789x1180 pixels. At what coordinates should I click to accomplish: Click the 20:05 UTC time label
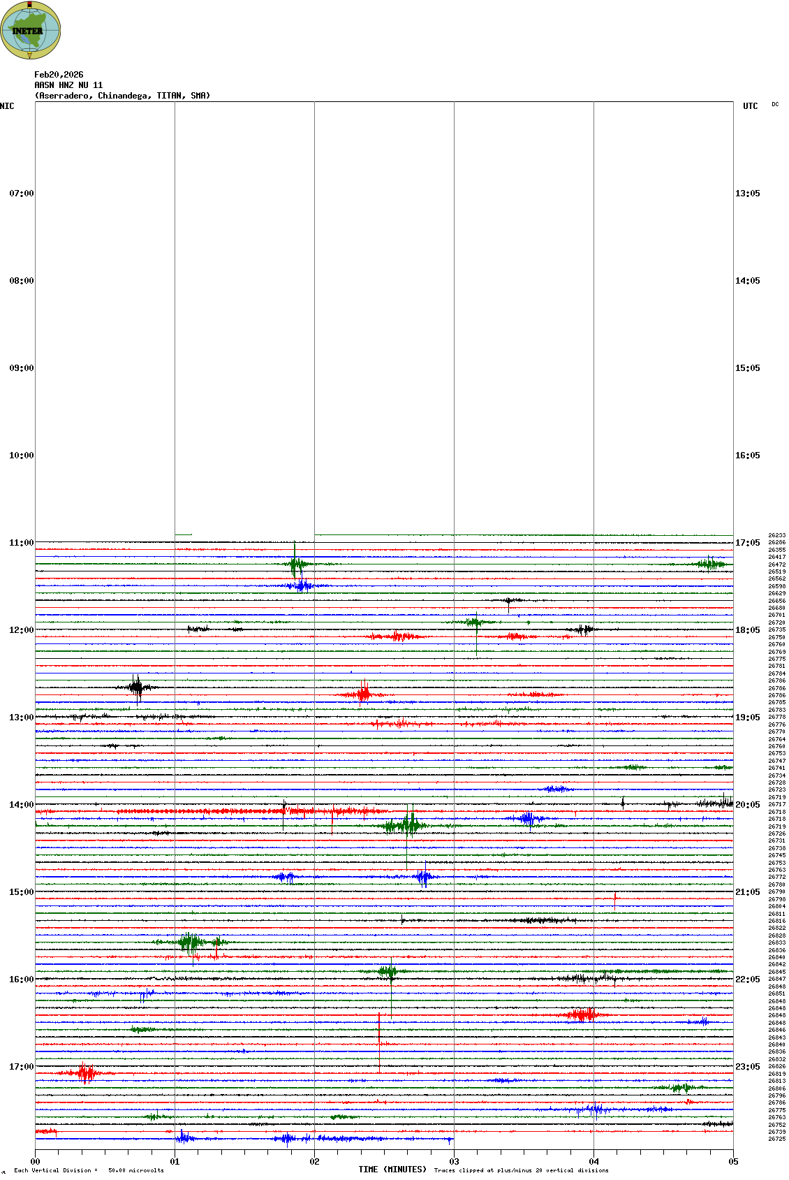point(747,805)
